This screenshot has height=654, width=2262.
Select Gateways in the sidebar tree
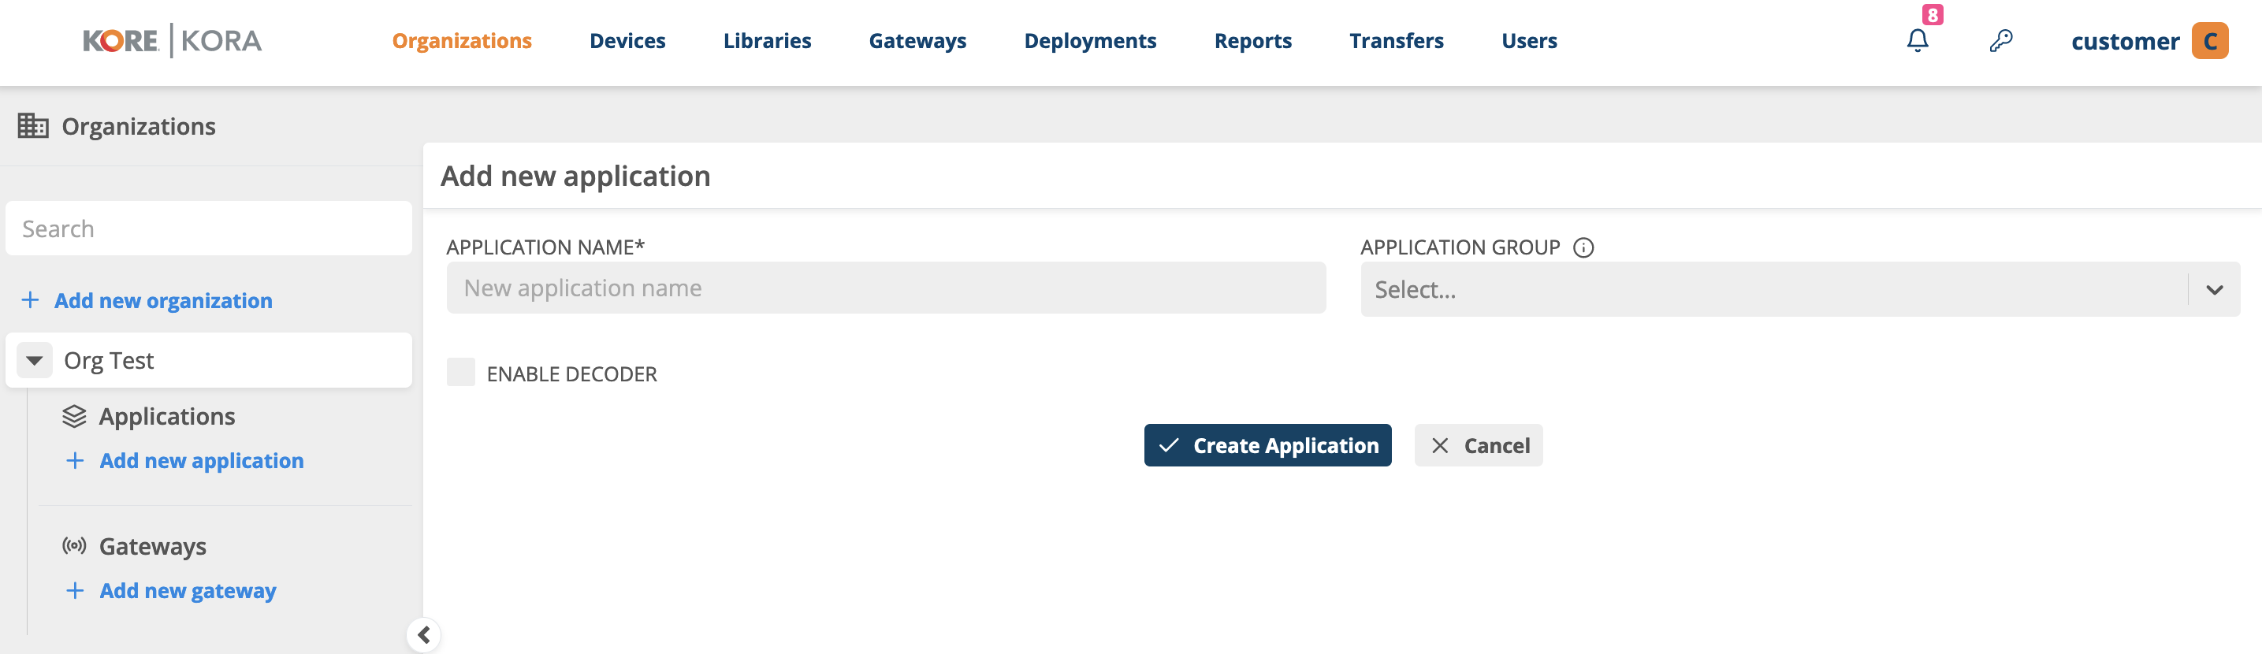click(153, 546)
